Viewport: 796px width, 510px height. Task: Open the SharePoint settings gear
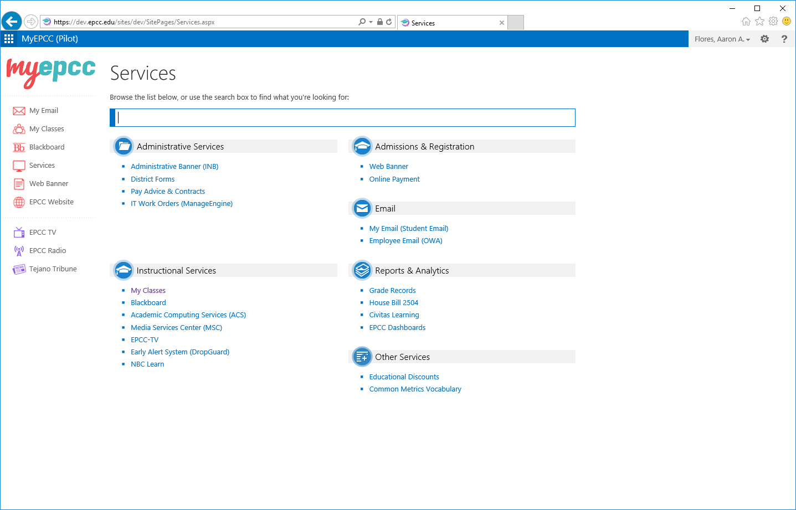click(x=764, y=39)
